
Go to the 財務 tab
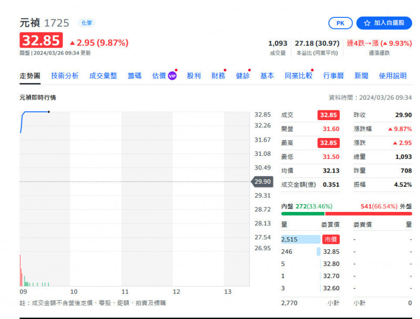[218, 76]
